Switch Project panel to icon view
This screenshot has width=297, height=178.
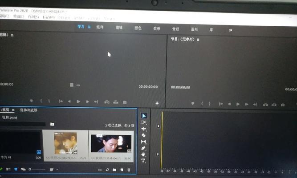tap(16, 169)
